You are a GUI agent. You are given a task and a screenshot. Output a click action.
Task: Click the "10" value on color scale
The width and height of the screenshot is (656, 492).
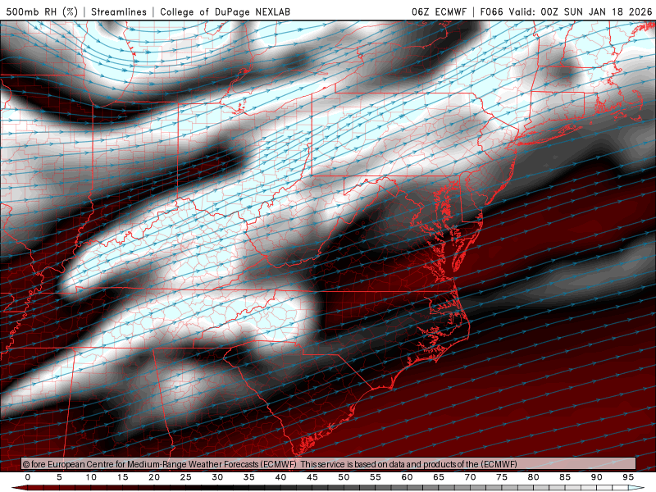tap(91, 477)
